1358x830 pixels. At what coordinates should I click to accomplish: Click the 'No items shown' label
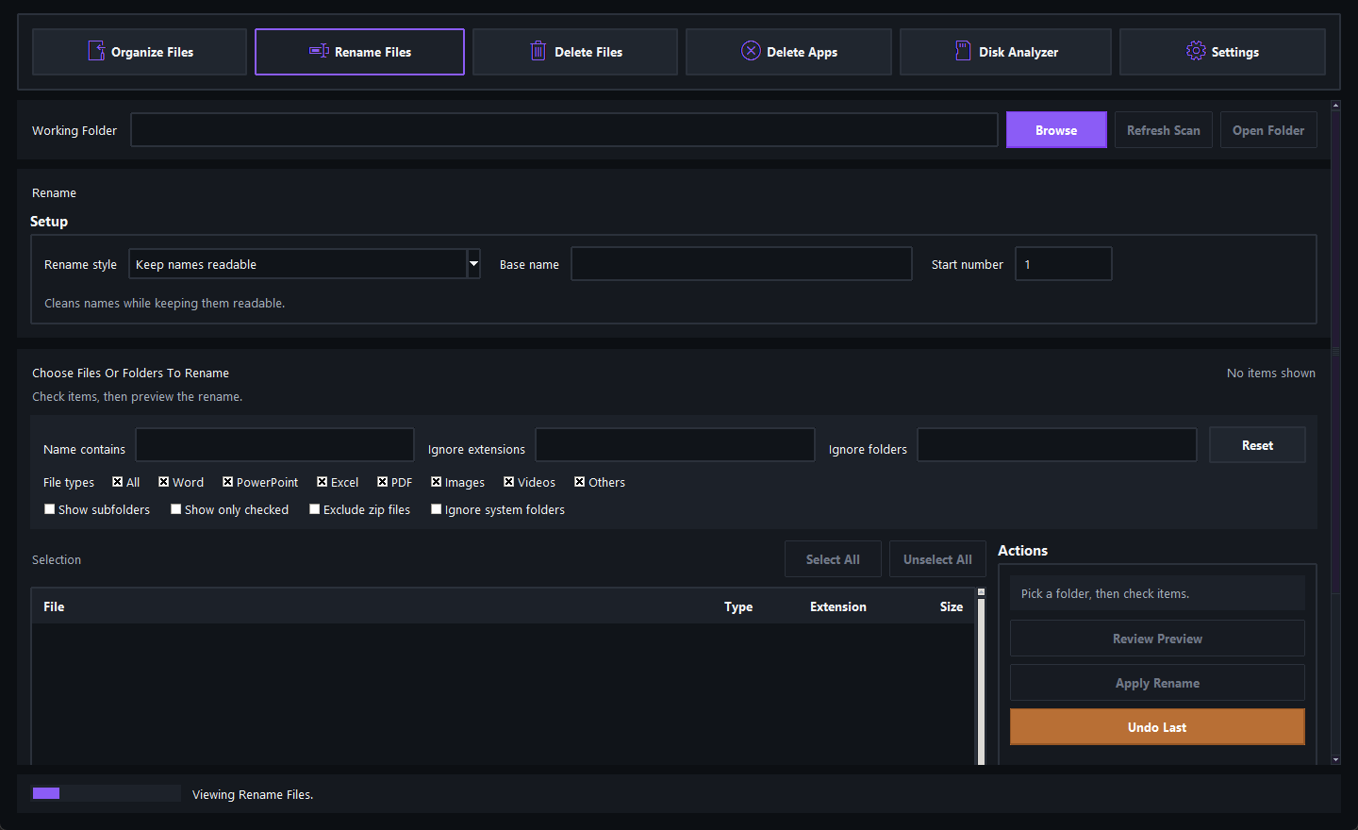pos(1271,373)
